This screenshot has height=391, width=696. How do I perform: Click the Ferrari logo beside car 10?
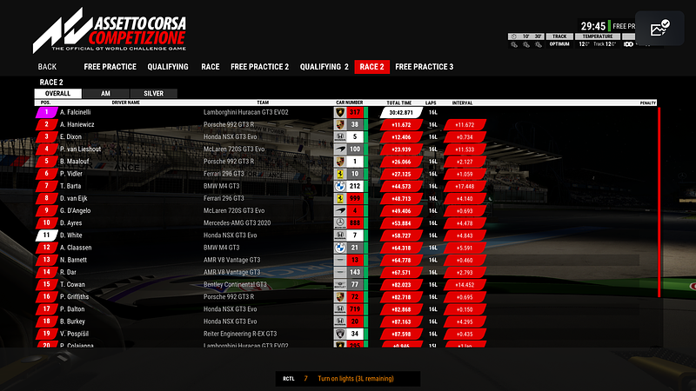tap(340, 174)
